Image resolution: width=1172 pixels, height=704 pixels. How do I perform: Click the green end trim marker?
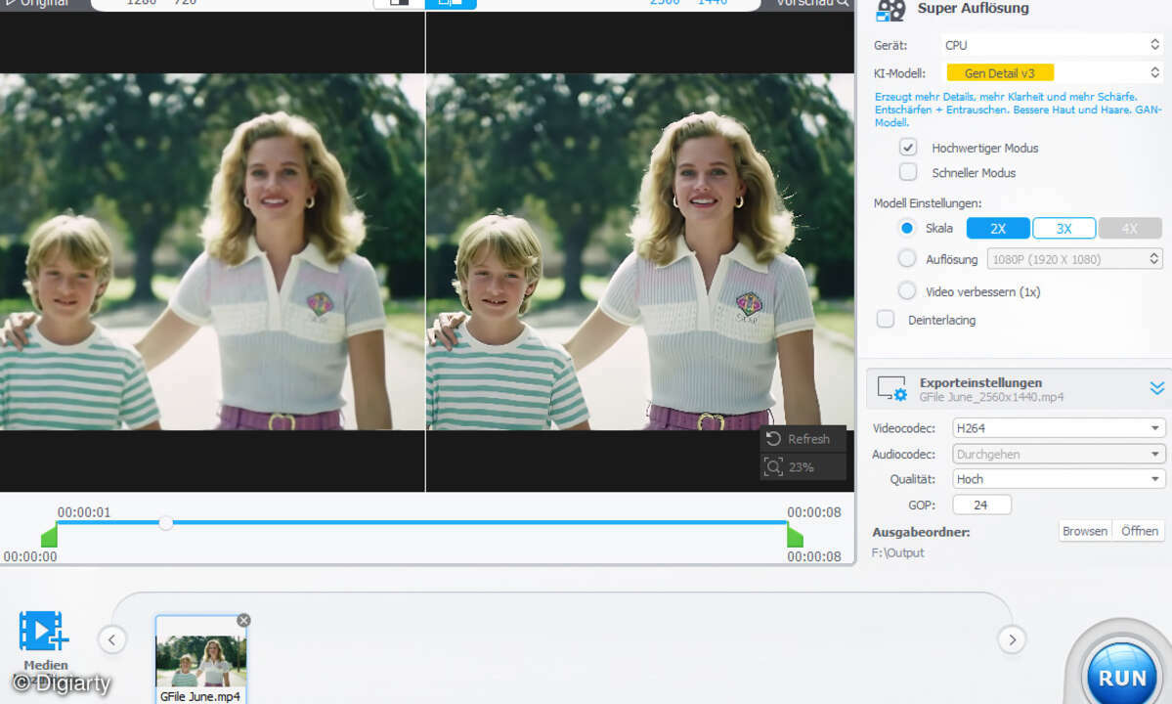pyautogui.click(x=796, y=536)
